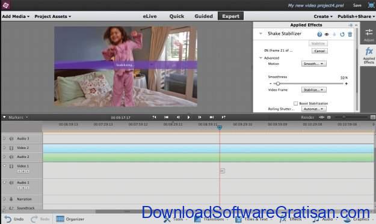This screenshot has height=224, width=376.
Task: Switch to Quick mode tab
Action: coord(177,16)
